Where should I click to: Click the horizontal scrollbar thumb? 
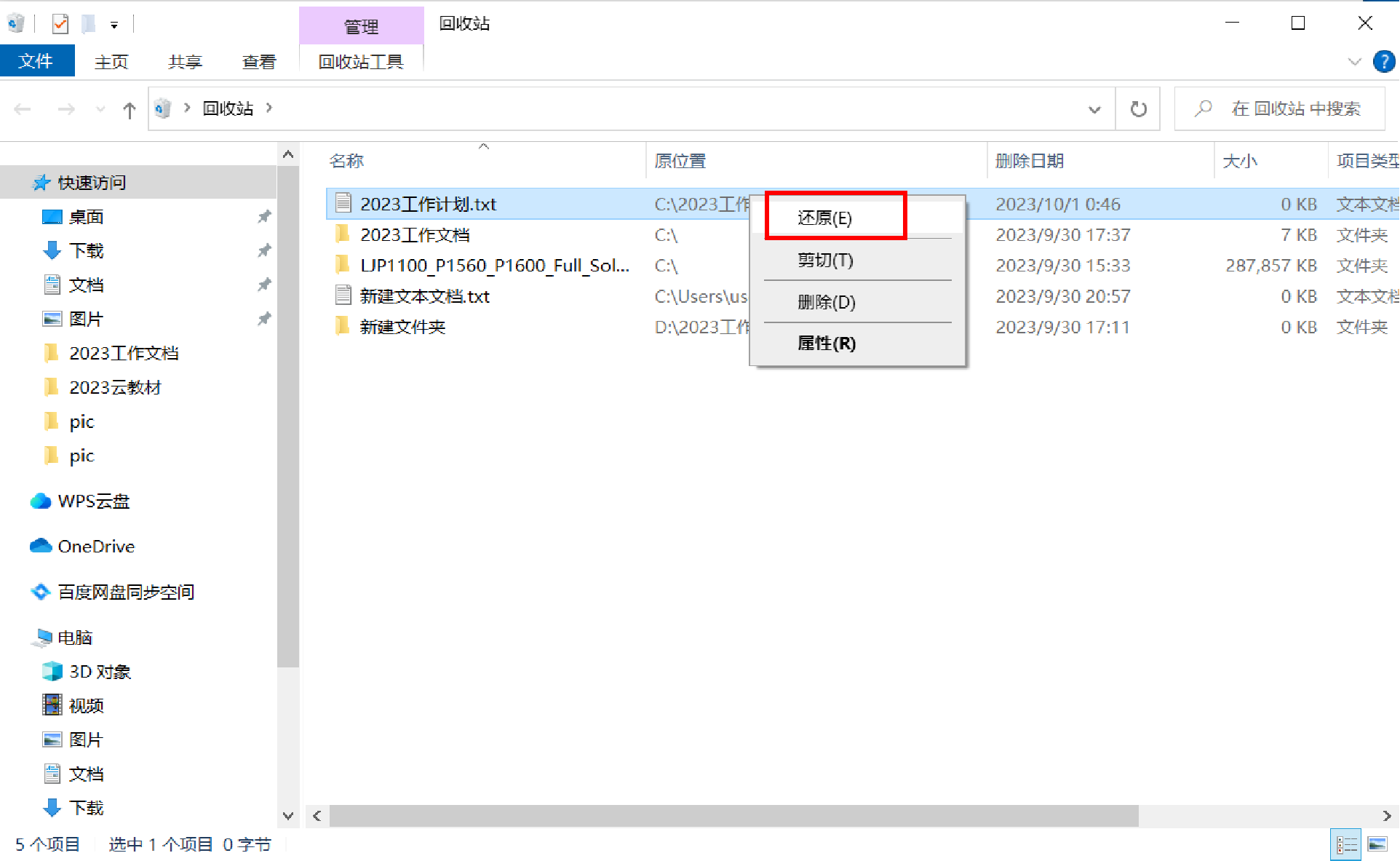[733, 816]
